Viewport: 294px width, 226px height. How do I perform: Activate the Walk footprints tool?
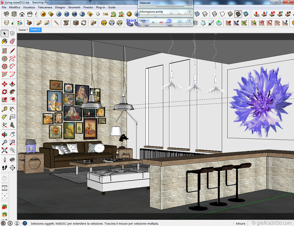[x=5, y=168]
